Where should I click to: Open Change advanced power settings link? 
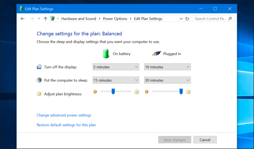[x=64, y=115]
